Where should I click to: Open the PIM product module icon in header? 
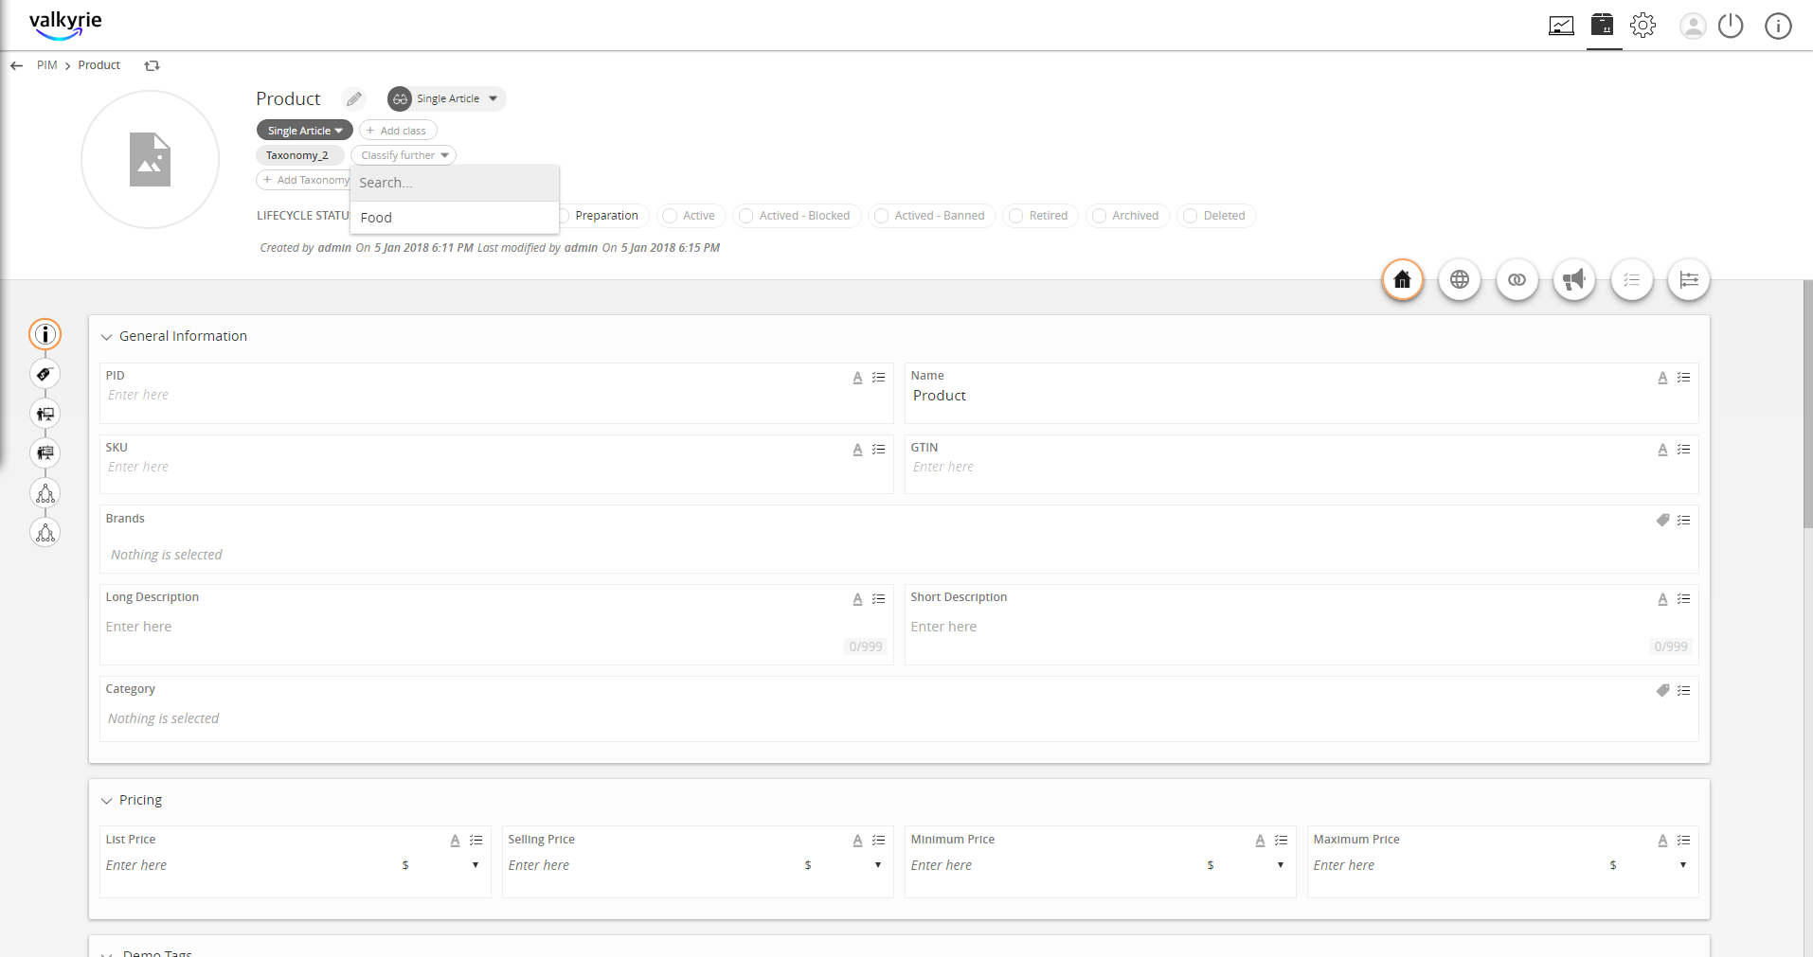pos(1603,25)
